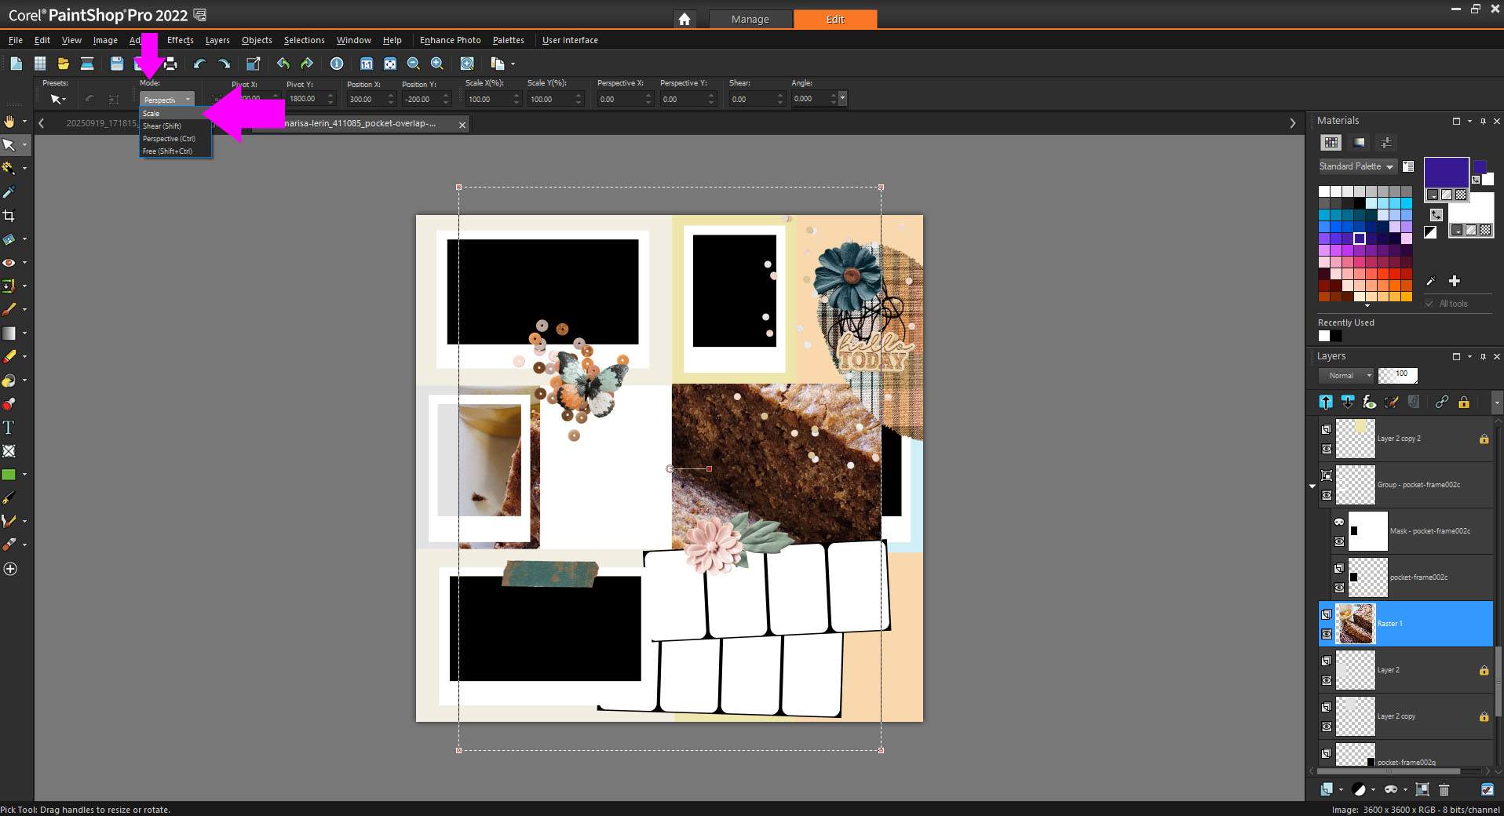This screenshot has height=816, width=1504.
Task: Select the Text tool in the left toolbar
Action: pyautogui.click(x=9, y=428)
